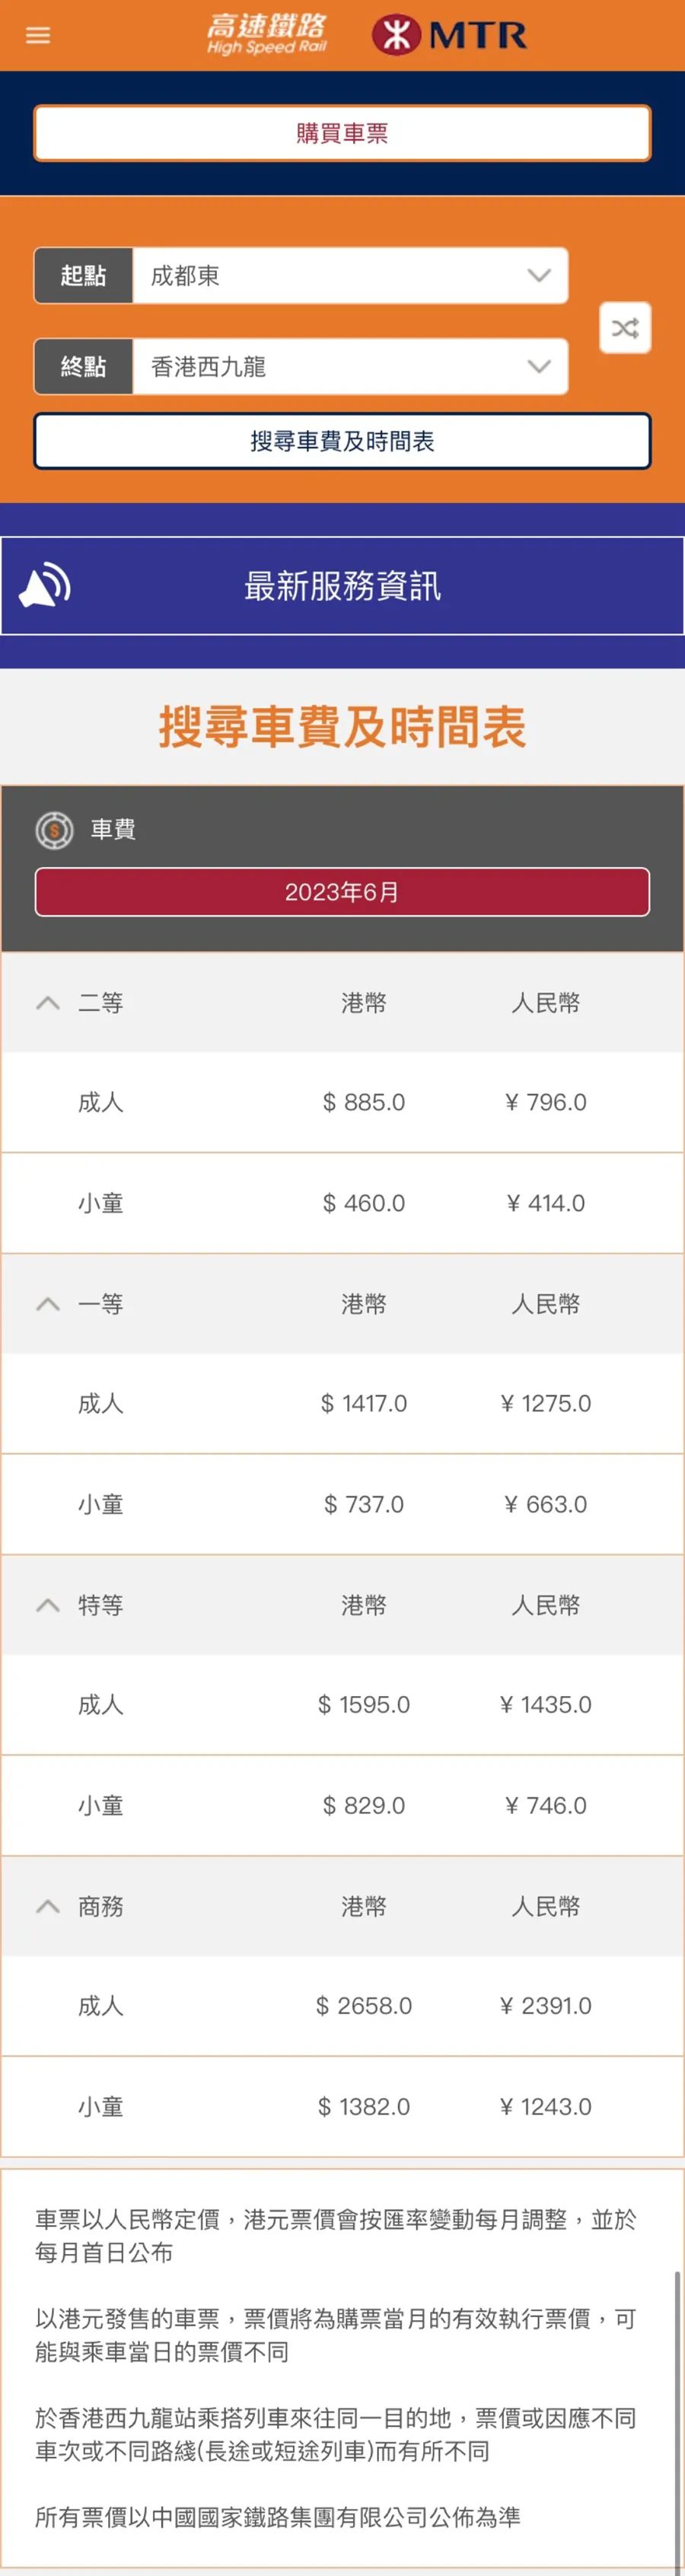Collapse the 一等 fare section
The image size is (685, 2576).
tap(48, 1304)
